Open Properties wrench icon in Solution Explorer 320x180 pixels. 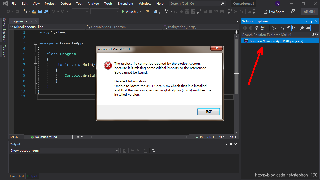click(302, 28)
